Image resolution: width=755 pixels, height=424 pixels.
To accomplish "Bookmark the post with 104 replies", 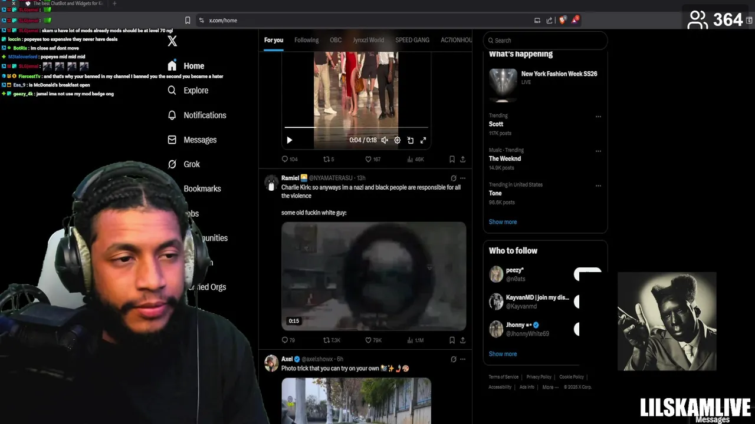I will 452,159.
